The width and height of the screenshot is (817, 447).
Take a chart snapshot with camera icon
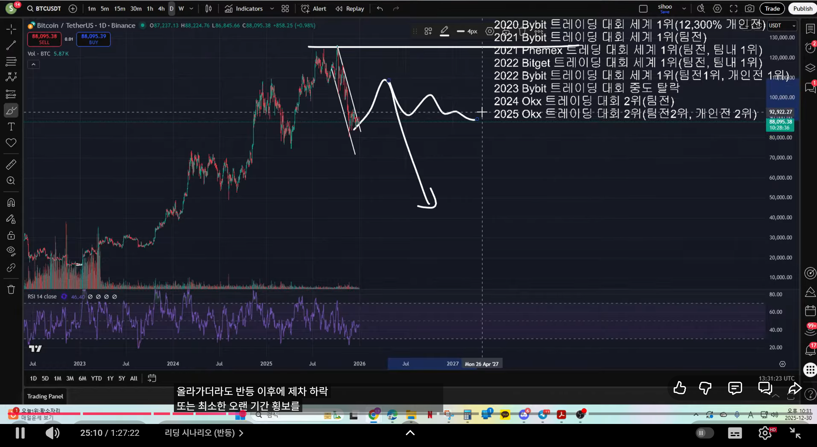(749, 9)
